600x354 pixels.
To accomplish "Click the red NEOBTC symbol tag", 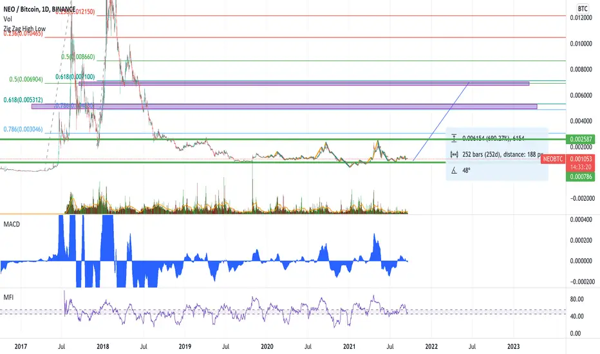I will [553, 159].
